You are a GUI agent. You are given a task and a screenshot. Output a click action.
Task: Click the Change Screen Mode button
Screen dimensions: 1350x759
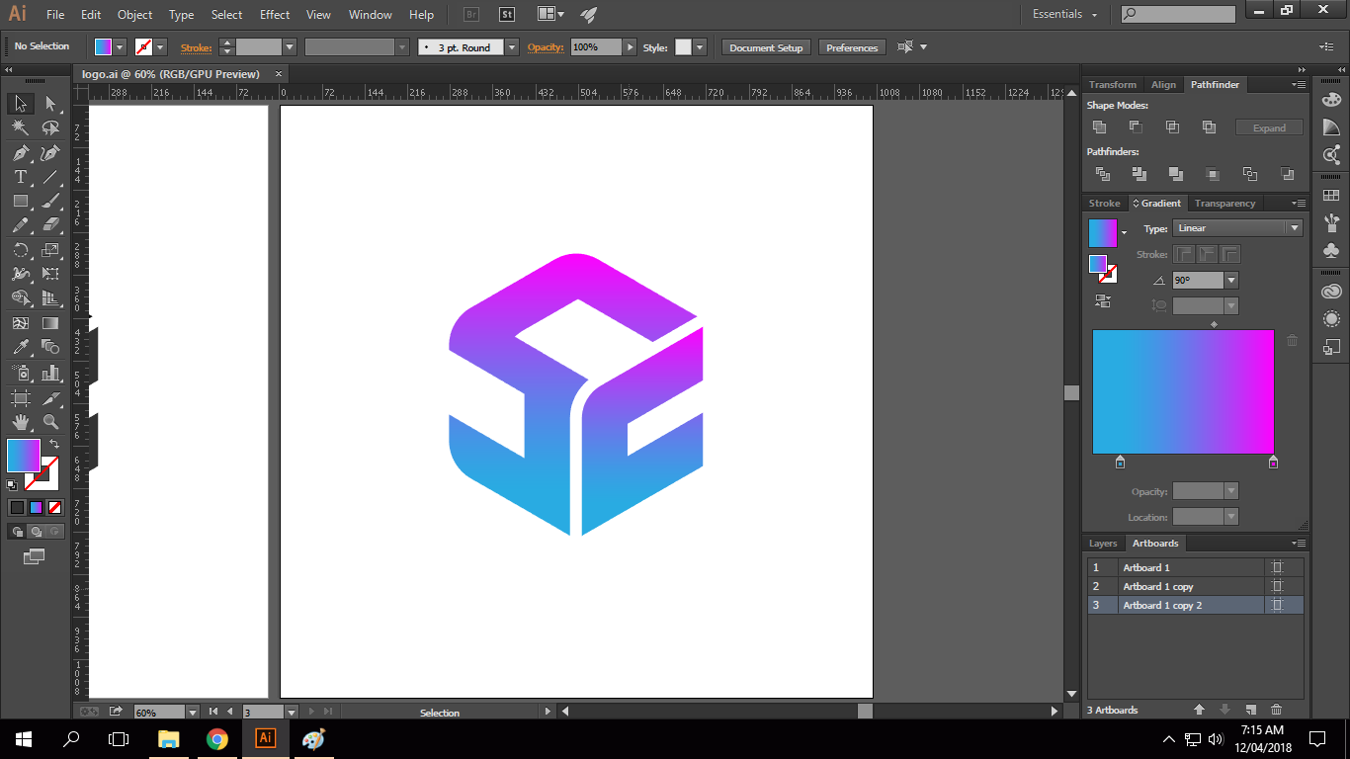pyautogui.click(x=35, y=557)
